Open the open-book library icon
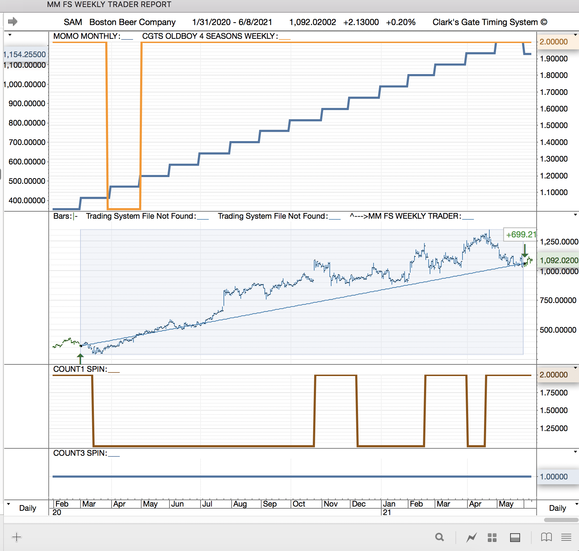Viewport: 579px width, 551px height. click(546, 537)
